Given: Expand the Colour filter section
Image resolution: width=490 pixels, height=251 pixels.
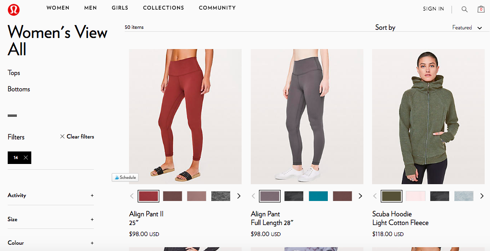Looking at the screenshot, I should [x=92, y=243].
